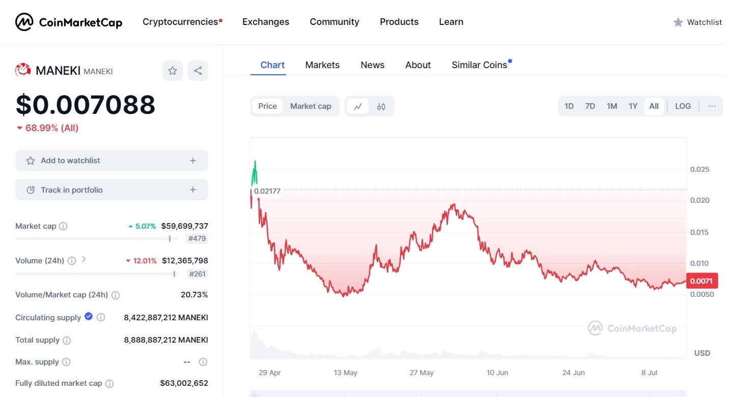The image size is (734, 397).
Task: Open the Similar Coins tab
Action: coord(479,65)
